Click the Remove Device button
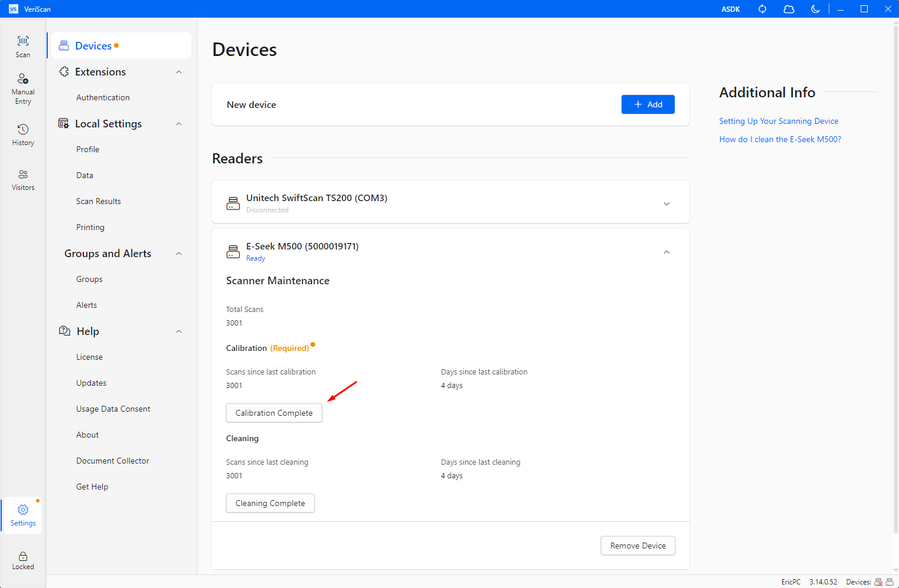Screen dimensions: 899x588 tap(638, 546)
